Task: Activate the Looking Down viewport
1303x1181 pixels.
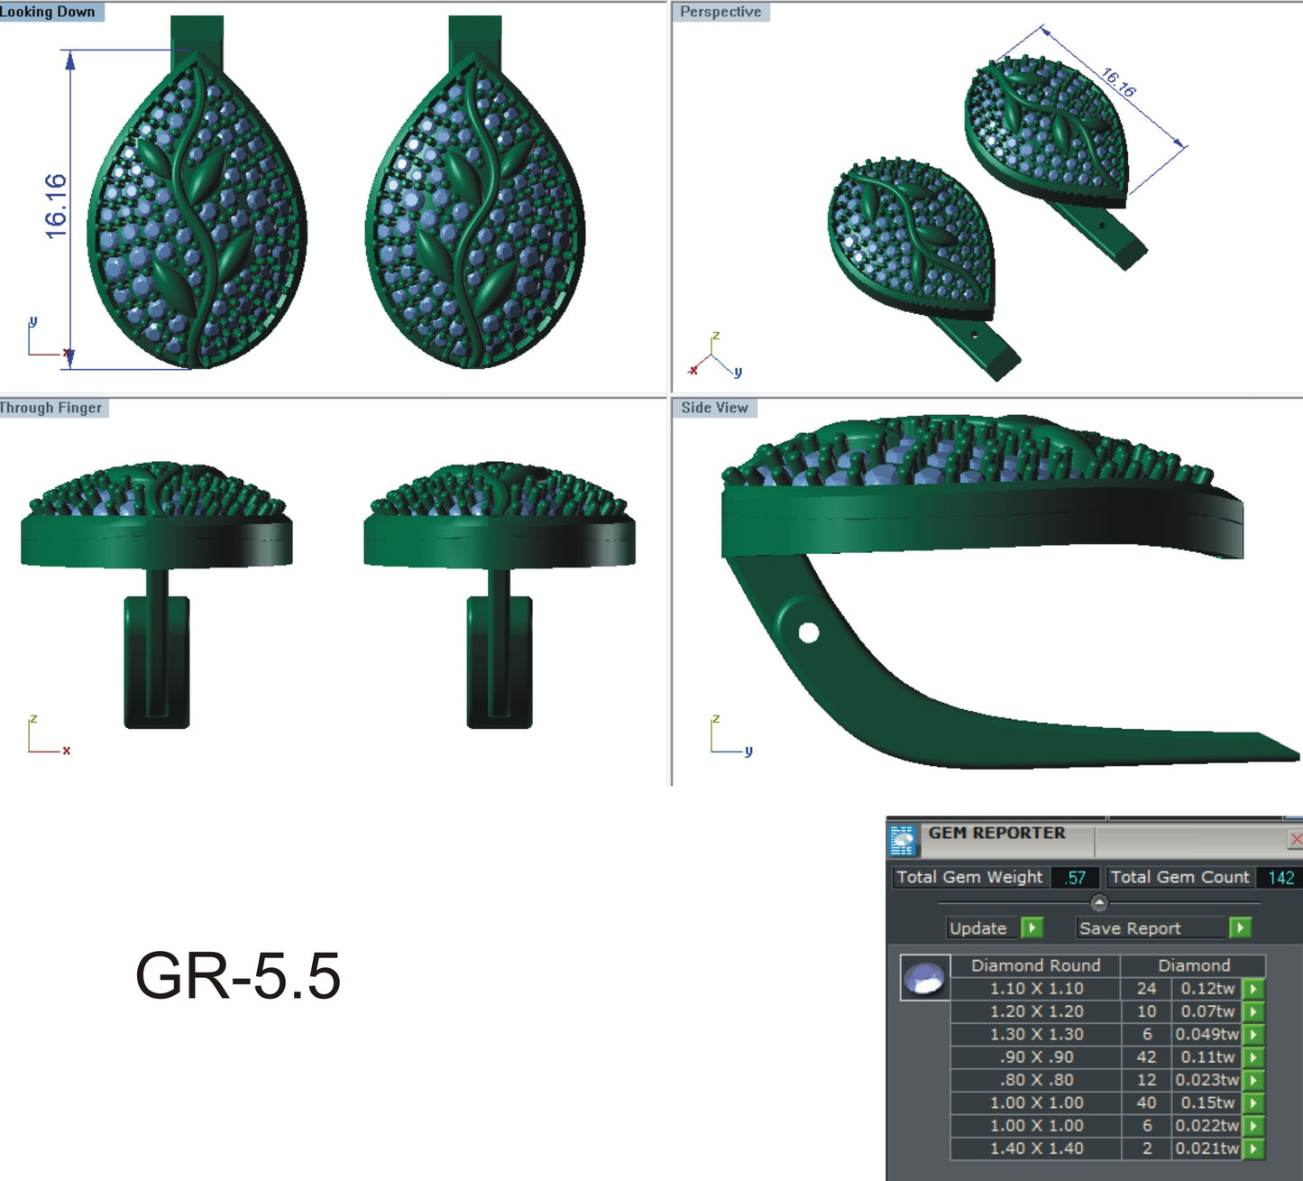Action: coord(50,12)
